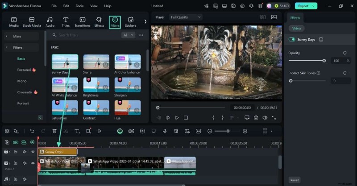Click the timeline zoom slider handle

point(228,131)
